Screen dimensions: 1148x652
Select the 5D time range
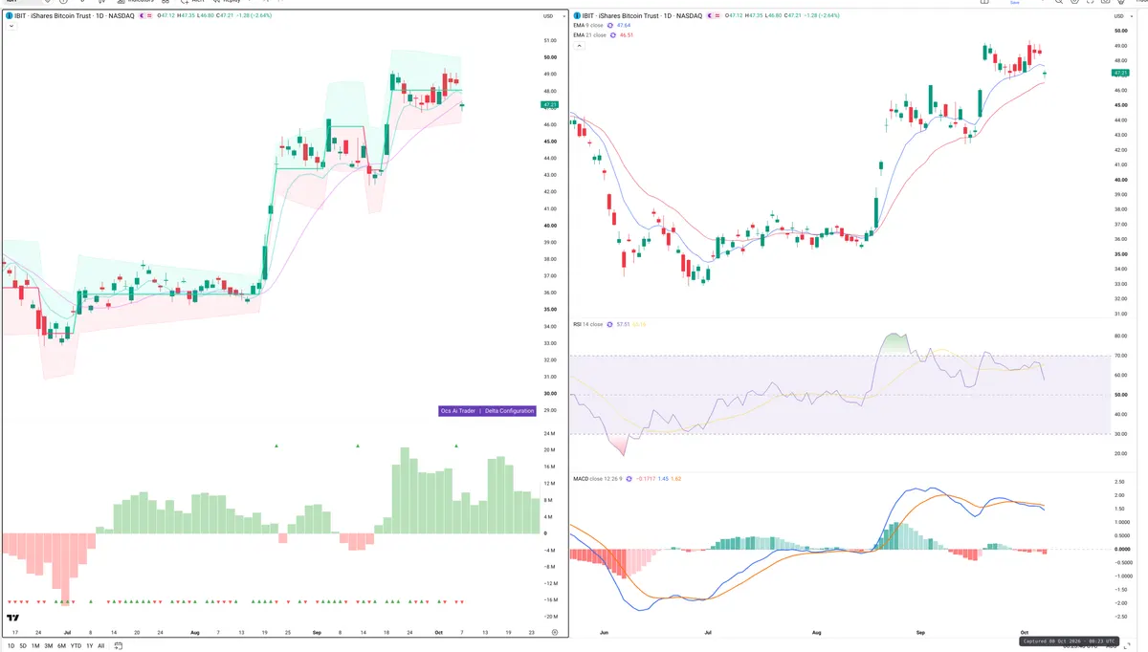(x=23, y=645)
